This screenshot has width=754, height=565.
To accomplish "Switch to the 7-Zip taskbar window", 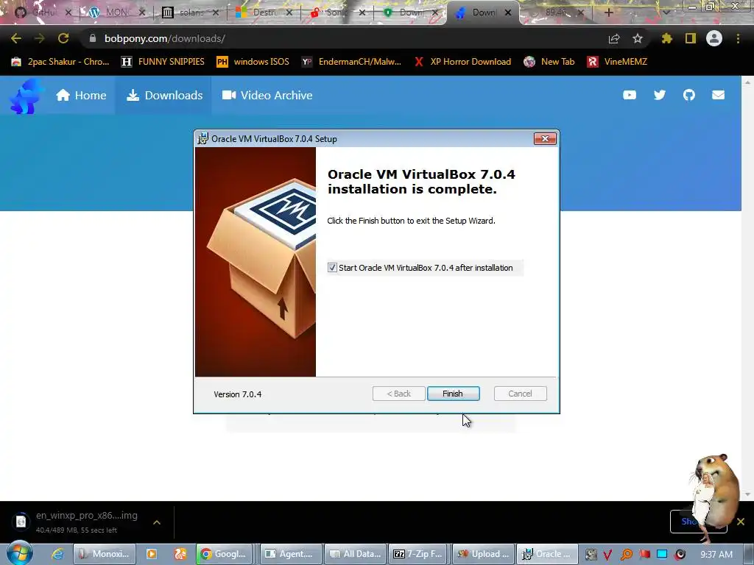I will [419, 554].
